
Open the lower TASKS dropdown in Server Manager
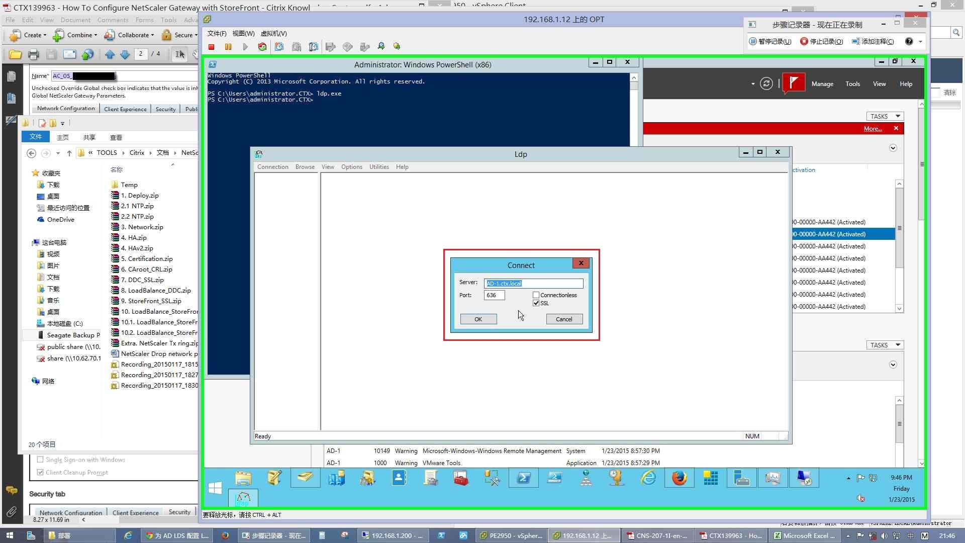click(x=885, y=345)
